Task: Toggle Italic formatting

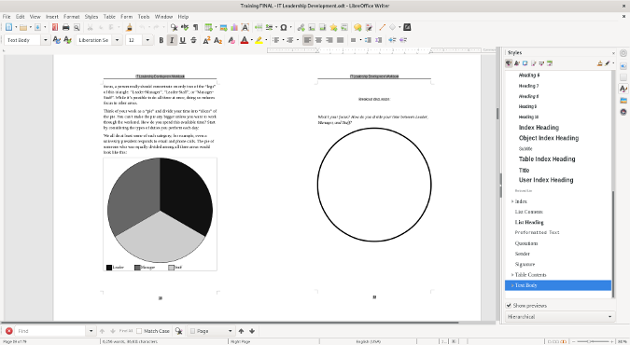Action: pyautogui.click(x=172, y=40)
